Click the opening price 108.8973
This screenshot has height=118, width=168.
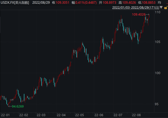tap(109, 2)
